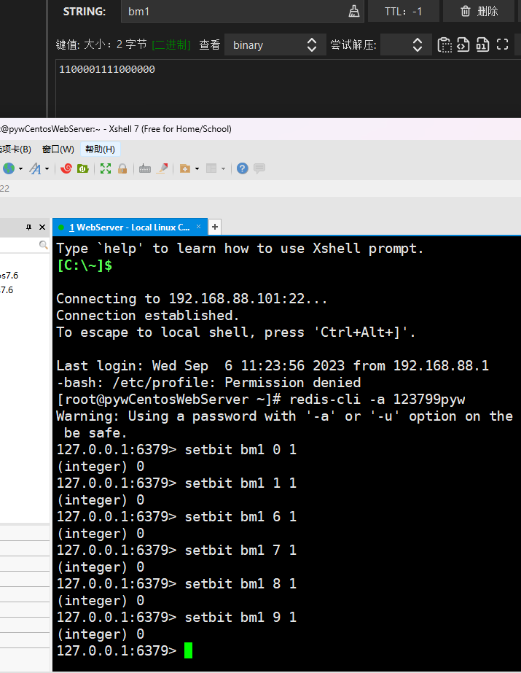The width and height of the screenshot is (521, 673).
Task: Click the 二进制 binary label link
Action: pyautogui.click(x=171, y=44)
